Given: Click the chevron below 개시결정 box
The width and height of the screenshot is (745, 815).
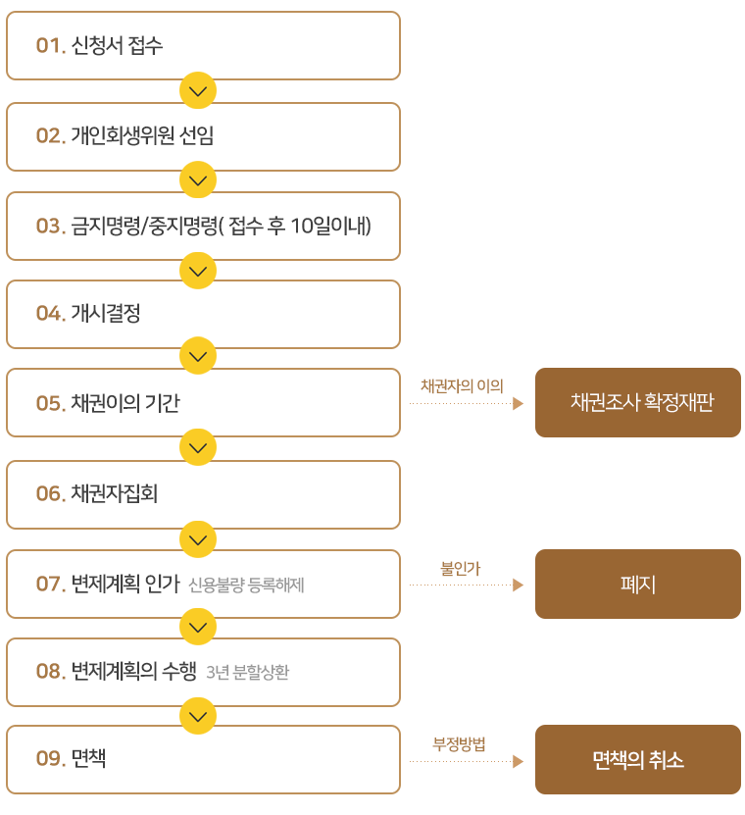Looking at the screenshot, I should (x=198, y=356).
